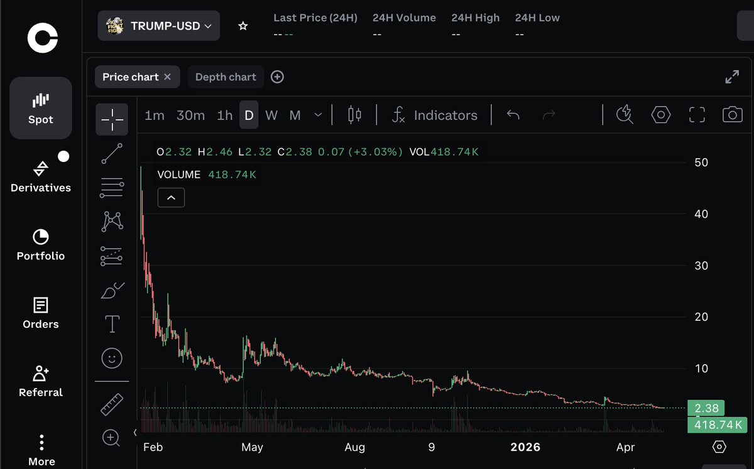This screenshot has height=469, width=754.
Task: Open the Portfolio page
Action: click(x=41, y=245)
